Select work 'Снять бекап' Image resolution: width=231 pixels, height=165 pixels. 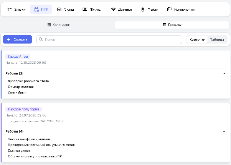(18, 92)
